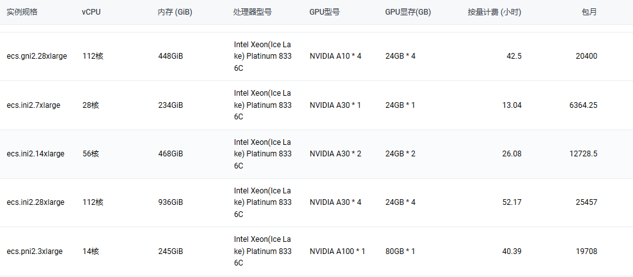Click the 80GB * 1 GPU memory cell
This screenshot has height=277, width=633.
click(x=400, y=251)
